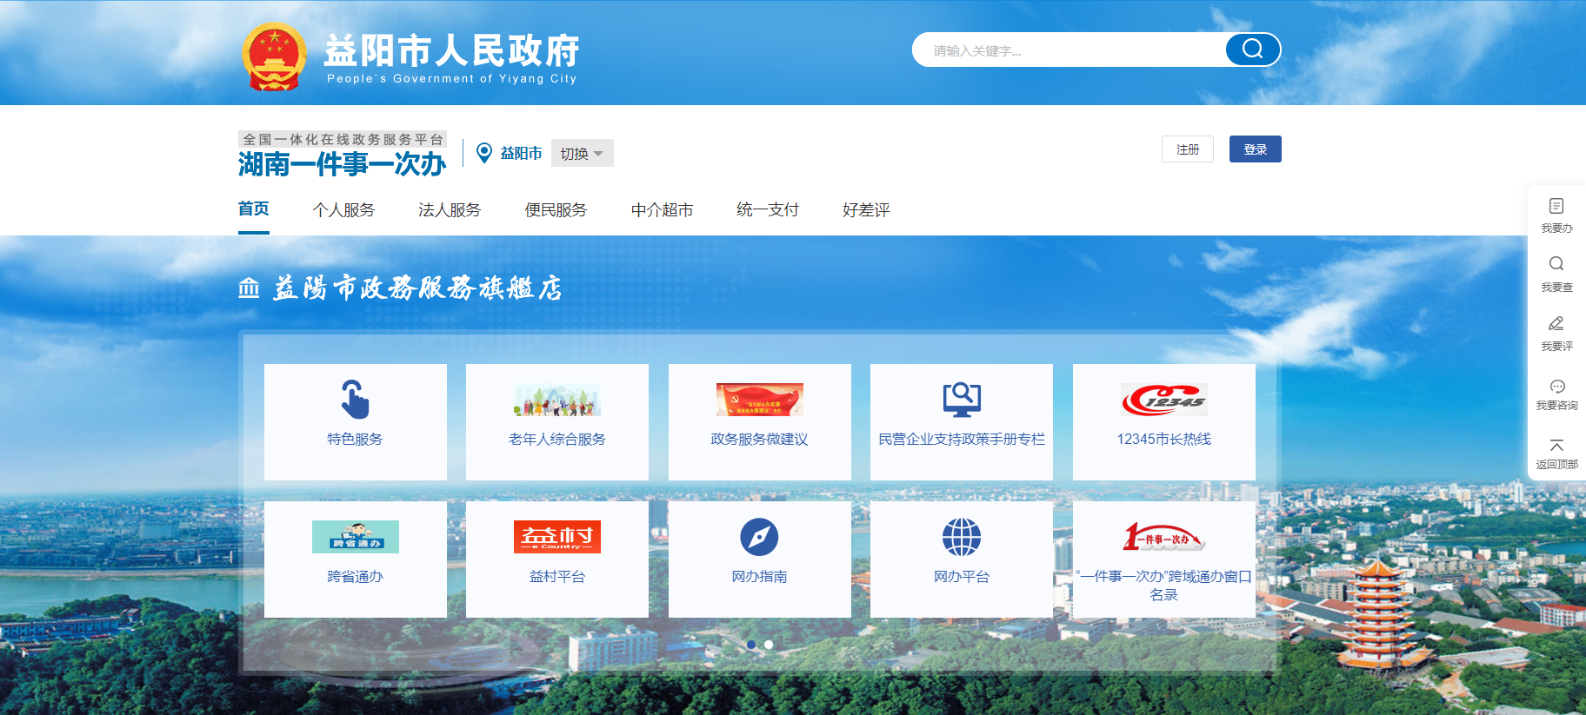Open the 跨省通办 thumbnail tile
1586x715 pixels.
(355, 537)
